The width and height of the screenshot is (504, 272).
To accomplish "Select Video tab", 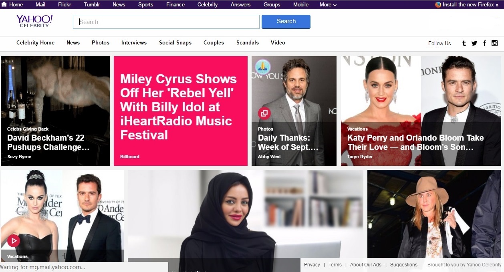I will tap(278, 42).
